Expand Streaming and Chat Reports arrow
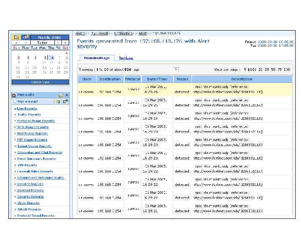The image size is (301, 226). [x=15, y=152]
